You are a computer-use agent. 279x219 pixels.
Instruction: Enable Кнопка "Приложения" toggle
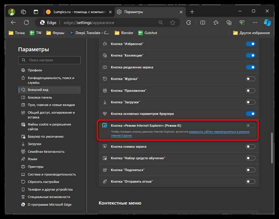(250, 91)
